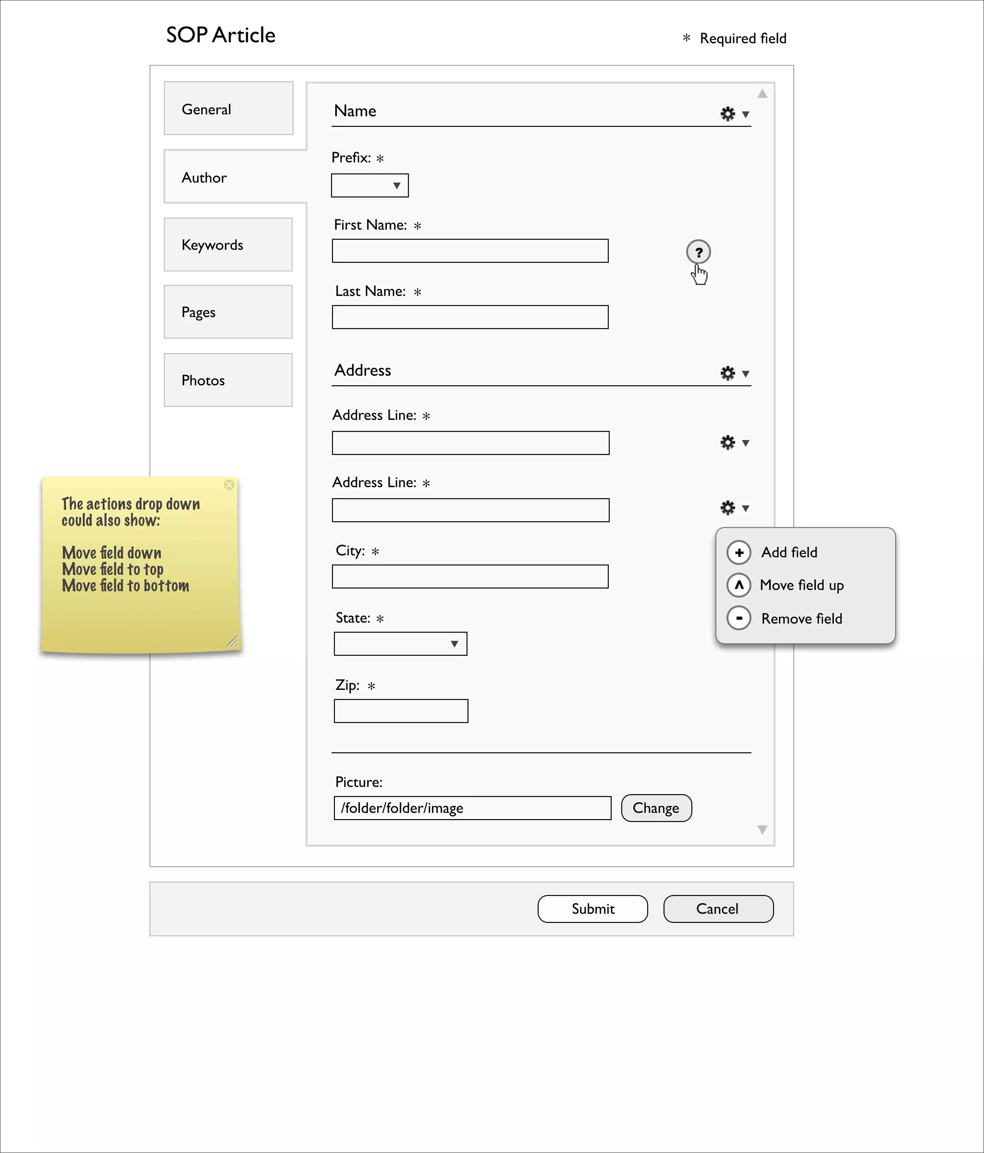Switch to the Keywords tab
The height and width of the screenshot is (1153, 984).
pyautogui.click(x=228, y=245)
